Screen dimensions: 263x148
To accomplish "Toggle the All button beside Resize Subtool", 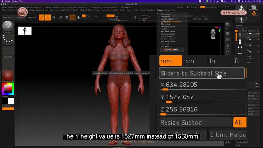I will 240,123.
